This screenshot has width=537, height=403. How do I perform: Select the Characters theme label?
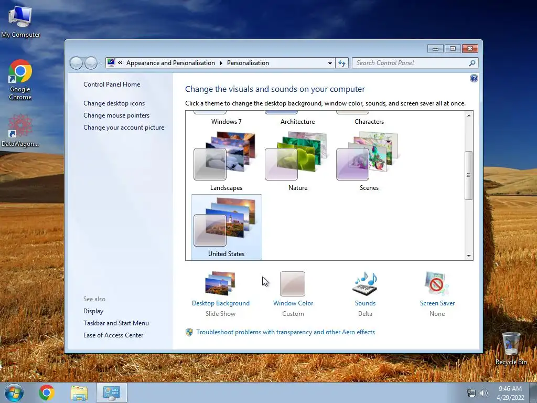coord(369,122)
